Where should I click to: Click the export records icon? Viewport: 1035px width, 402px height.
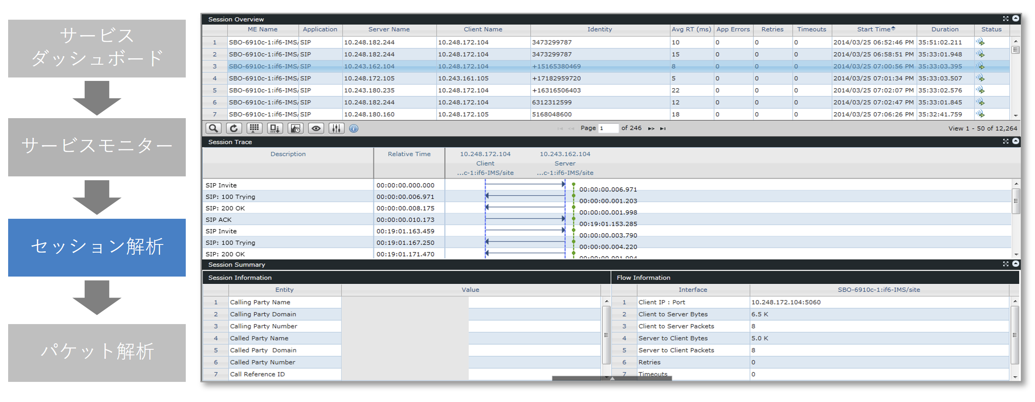tap(274, 128)
